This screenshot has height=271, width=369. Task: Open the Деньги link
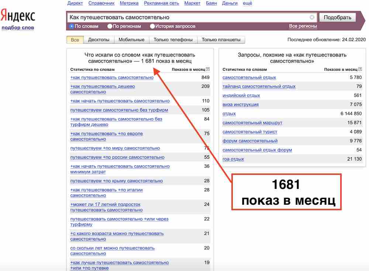tap(230, 3)
